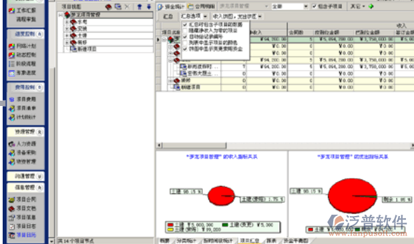
Task: Toggle the 包含子项目 checkbox
Action: coord(315,6)
